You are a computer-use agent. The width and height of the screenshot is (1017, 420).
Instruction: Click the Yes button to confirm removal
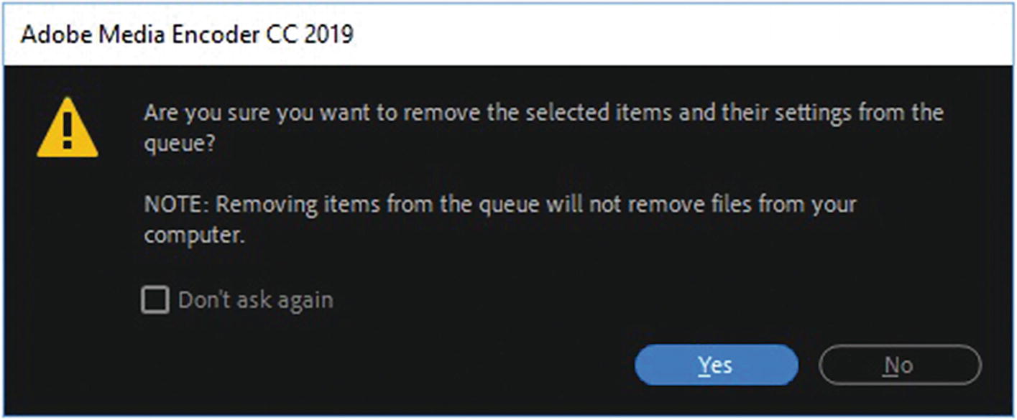tap(716, 365)
